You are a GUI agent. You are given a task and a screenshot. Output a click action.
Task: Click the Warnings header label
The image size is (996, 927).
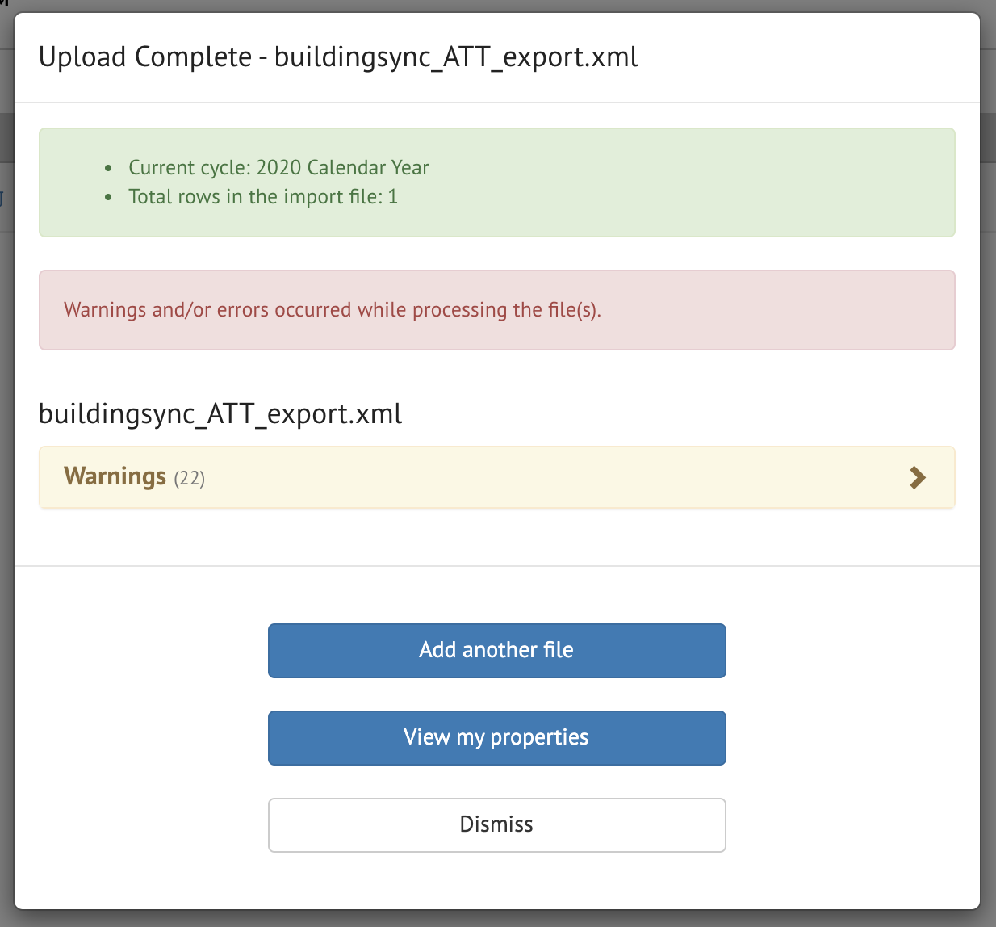[x=115, y=476]
